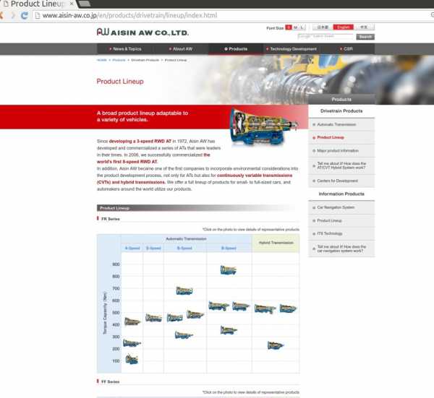The width and height of the screenshot is (434, 398).
Task: Open the About AW menu
Action: [x=182, y=49]
